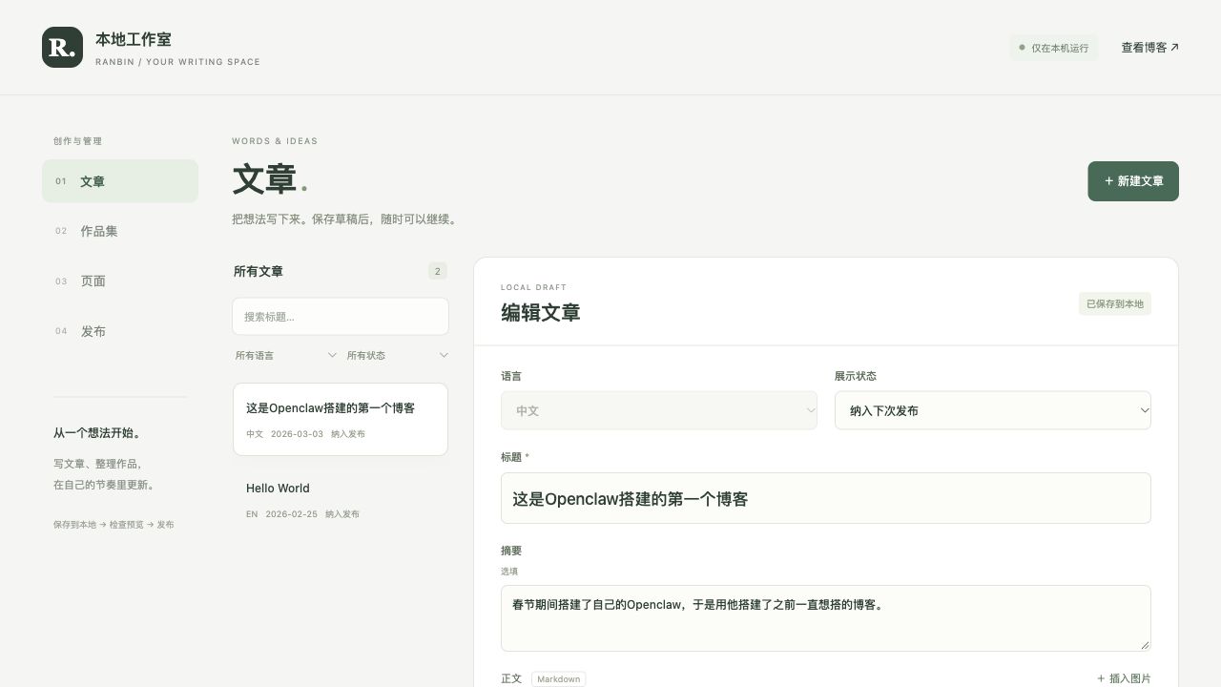The height and width of the screenshot is (687, 1221).
Task: Create a new post with 新建文章
Action: point(1133,181)
